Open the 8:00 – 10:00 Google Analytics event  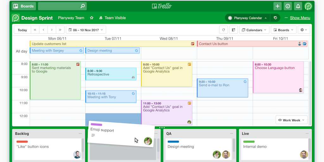[166, 74]
